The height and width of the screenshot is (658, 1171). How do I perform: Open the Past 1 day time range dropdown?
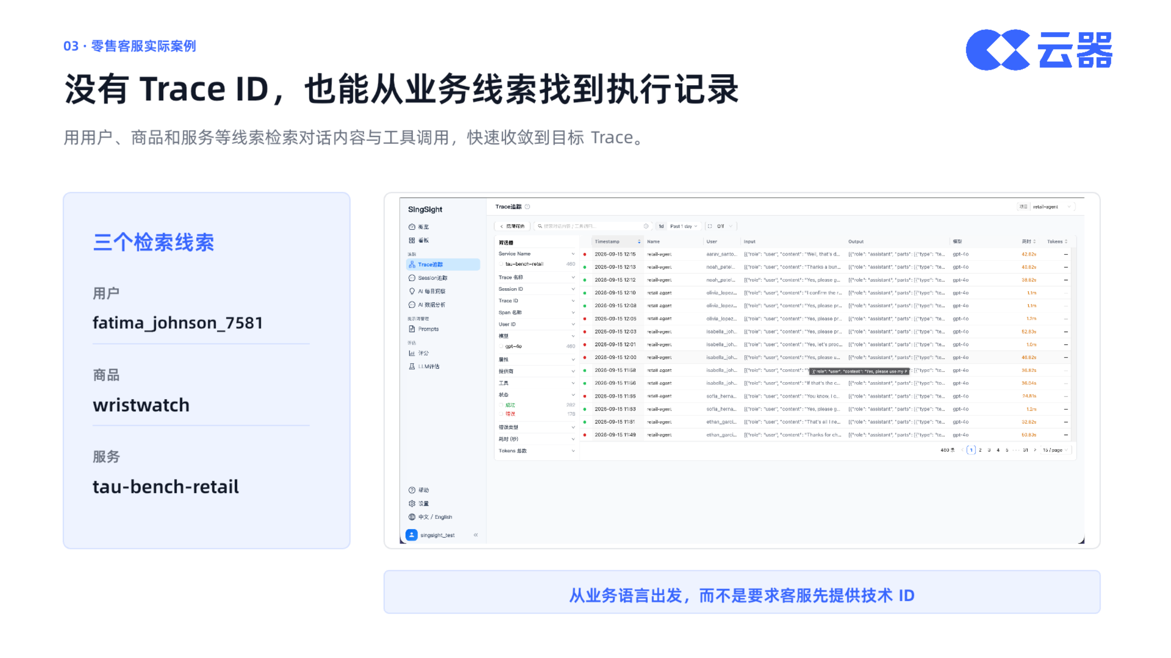click(x=683, y=226)
